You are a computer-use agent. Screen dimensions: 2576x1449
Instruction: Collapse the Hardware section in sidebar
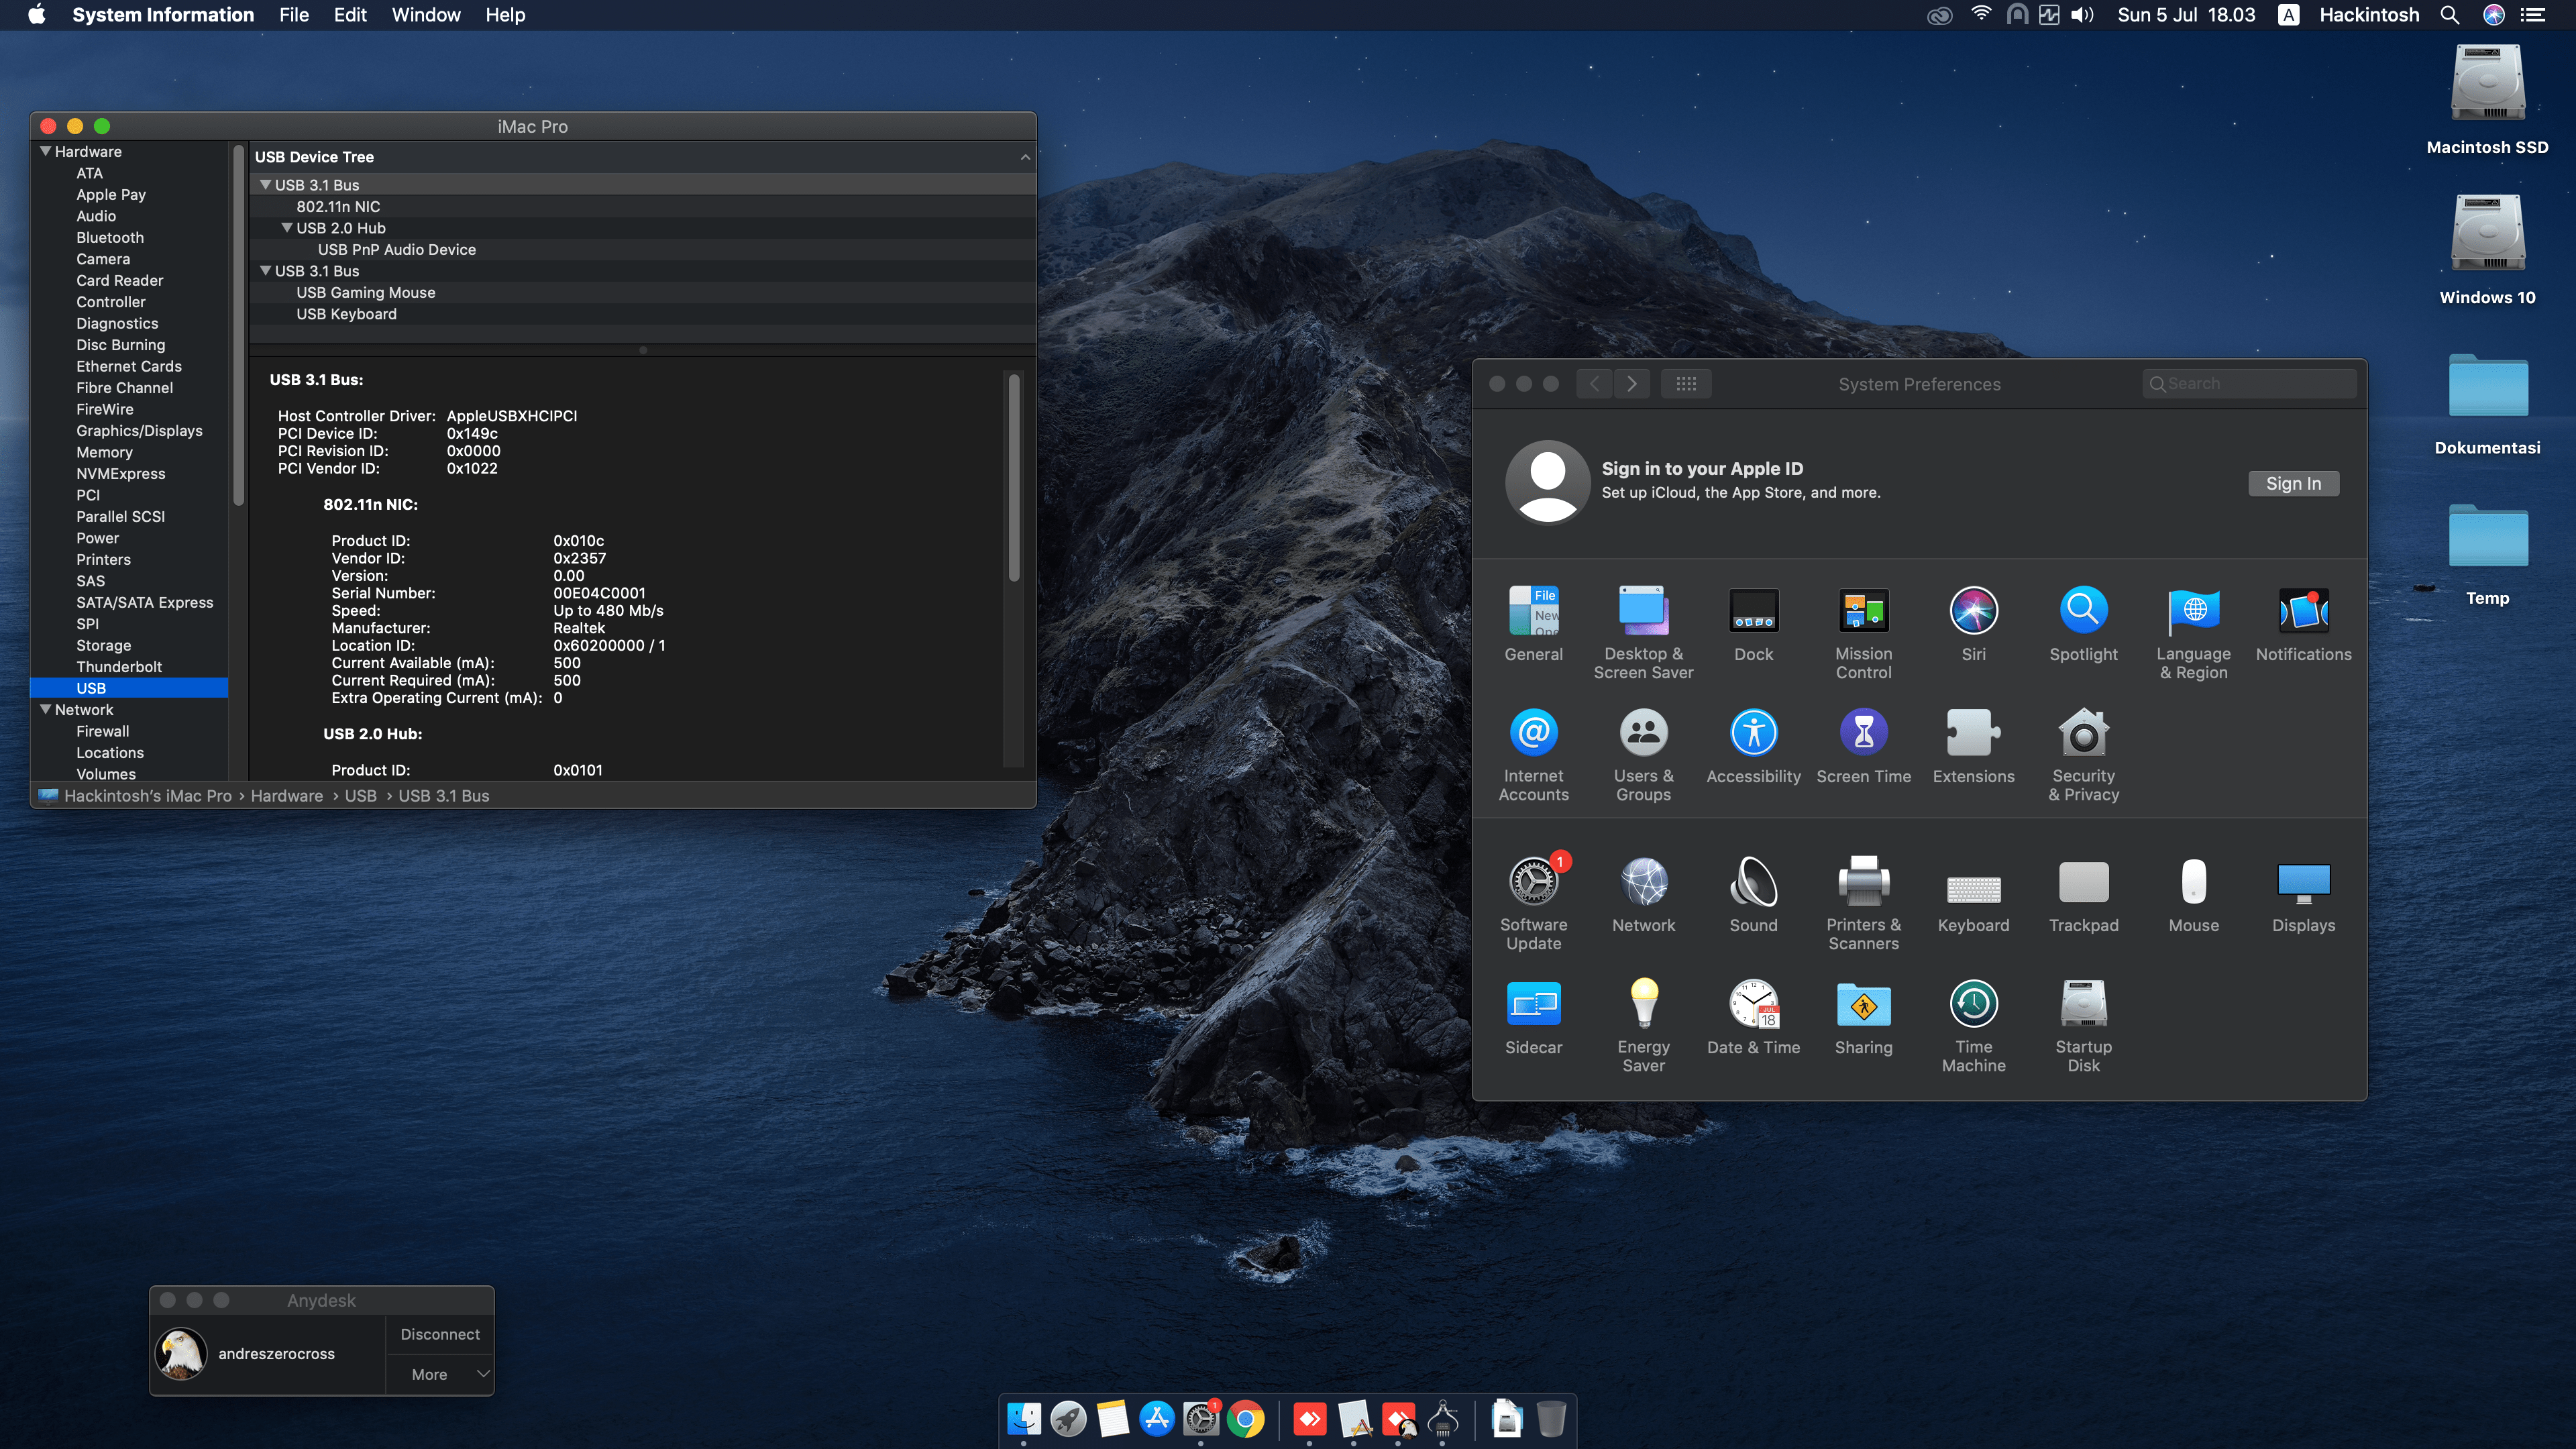45,152
